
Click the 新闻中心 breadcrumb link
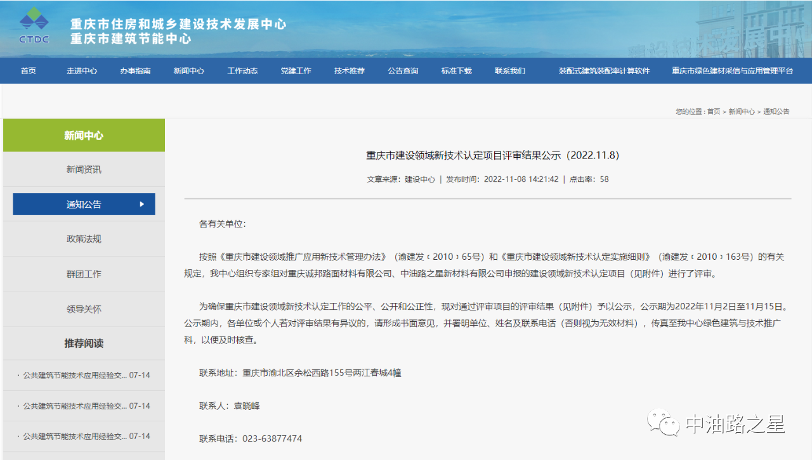pyautogui.click(x=742, y=112)
